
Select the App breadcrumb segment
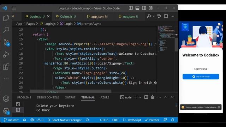[x=19, y=24]
